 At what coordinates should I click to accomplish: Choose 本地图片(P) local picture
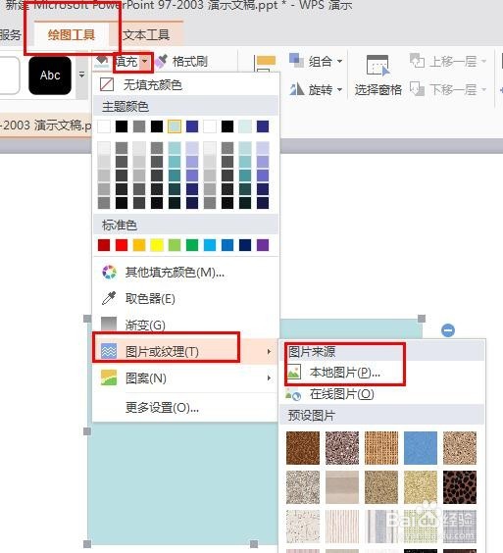[x=382, y=372]
